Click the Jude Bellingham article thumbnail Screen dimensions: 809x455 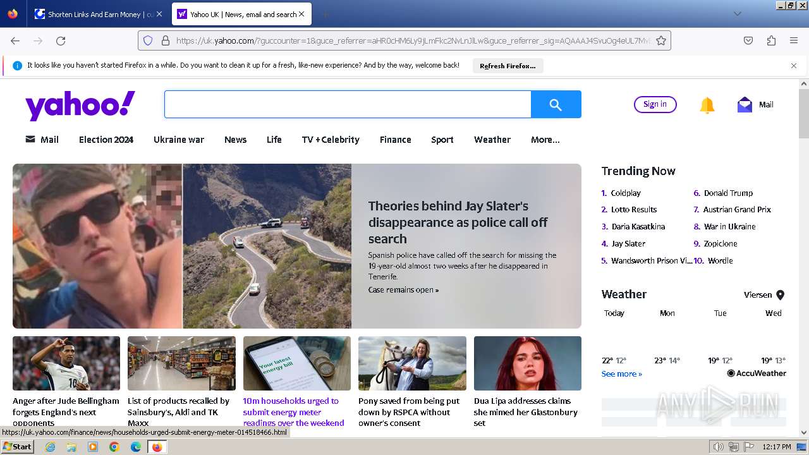coord(66,363)
